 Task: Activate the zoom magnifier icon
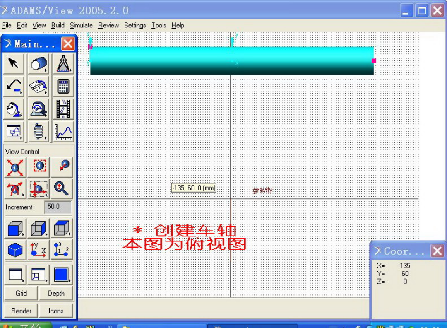click(x=61, y=189)
